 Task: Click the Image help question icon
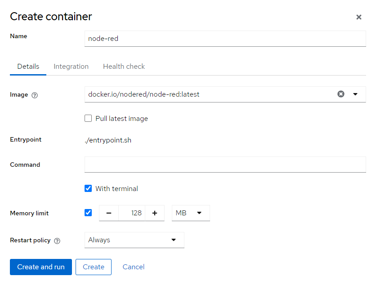(35, 95)
